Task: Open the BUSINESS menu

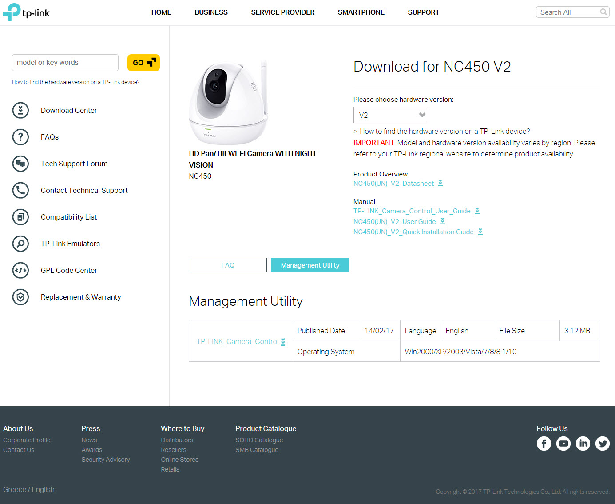Action: [211, 12]
